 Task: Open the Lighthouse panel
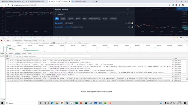(x=68, y=38)
